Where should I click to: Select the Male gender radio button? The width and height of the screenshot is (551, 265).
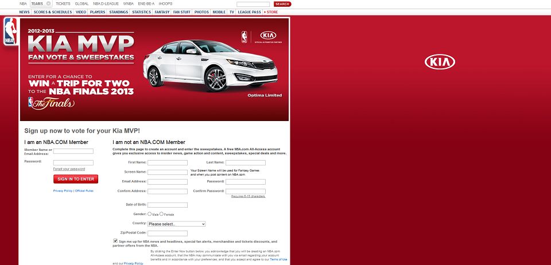[150, 214]
